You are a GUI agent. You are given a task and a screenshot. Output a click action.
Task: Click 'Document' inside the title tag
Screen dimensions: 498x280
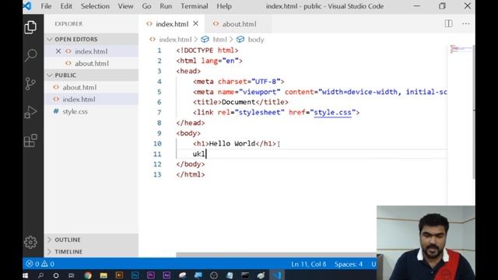pyautogui.click(x=239, y=102)
